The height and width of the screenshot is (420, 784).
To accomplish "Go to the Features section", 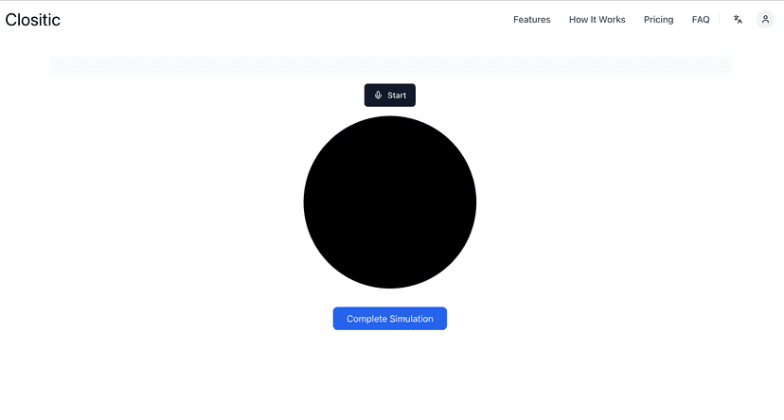I will click(x=531, y=19).
